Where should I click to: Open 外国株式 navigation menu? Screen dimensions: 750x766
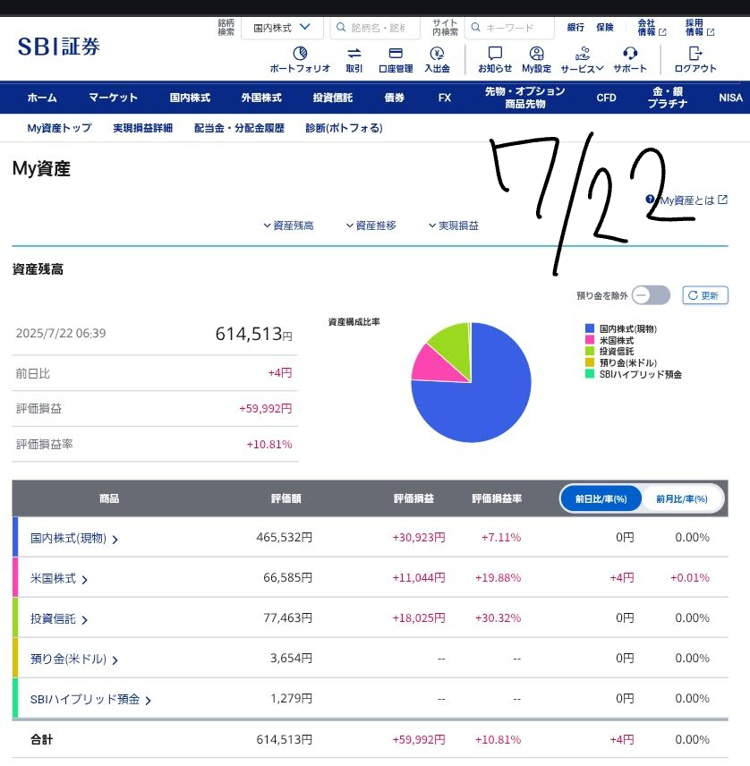tap(261, 98)
